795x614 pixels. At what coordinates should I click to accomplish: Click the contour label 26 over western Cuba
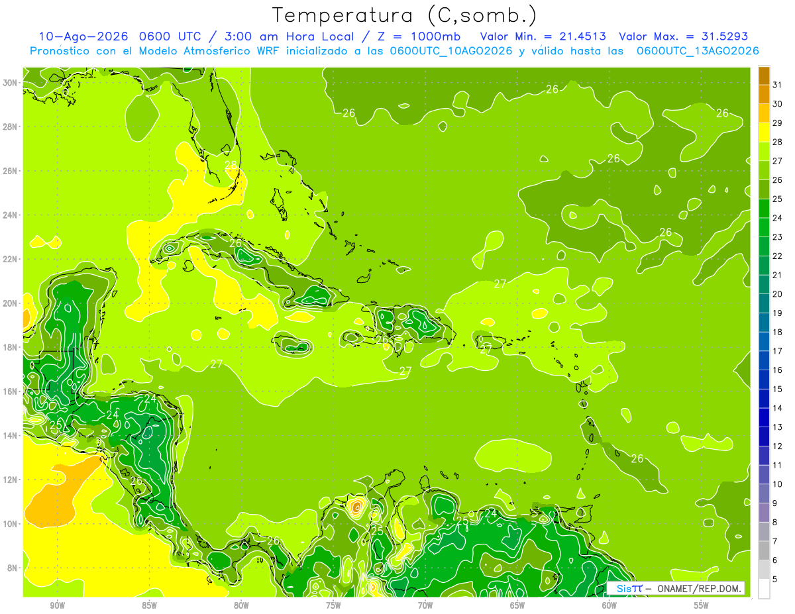[236, 243]
